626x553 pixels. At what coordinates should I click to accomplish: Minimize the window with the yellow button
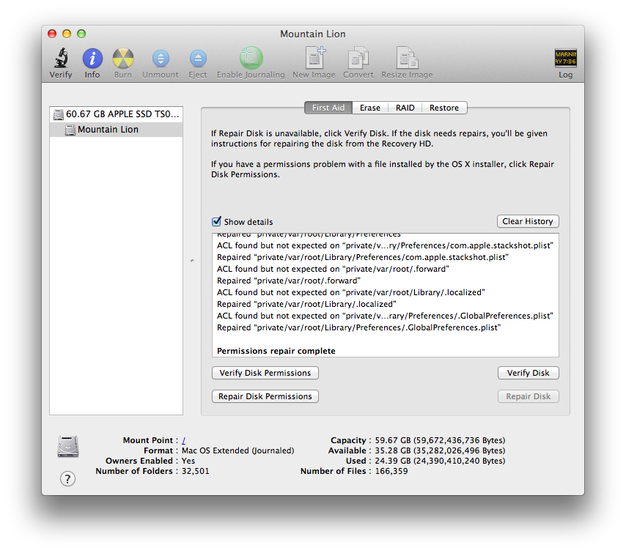pos(67,34)
